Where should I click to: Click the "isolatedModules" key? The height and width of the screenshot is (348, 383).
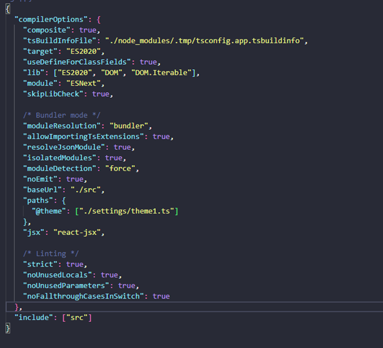pos(60,158)
